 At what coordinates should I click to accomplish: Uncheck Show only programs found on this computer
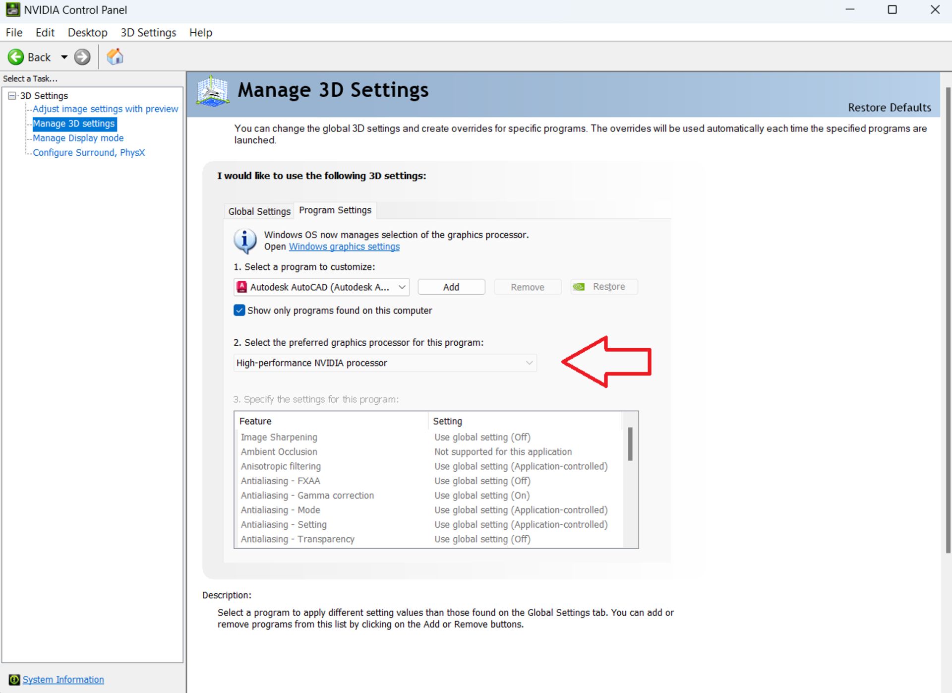click(x=239, y=311)
